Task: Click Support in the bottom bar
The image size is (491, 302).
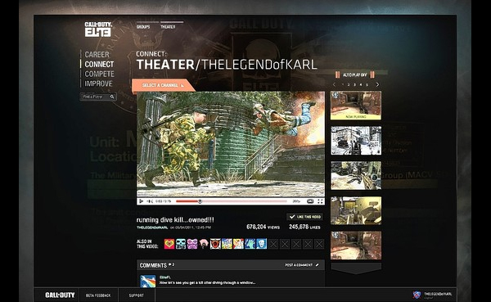Action: click(x=136, y=295)
